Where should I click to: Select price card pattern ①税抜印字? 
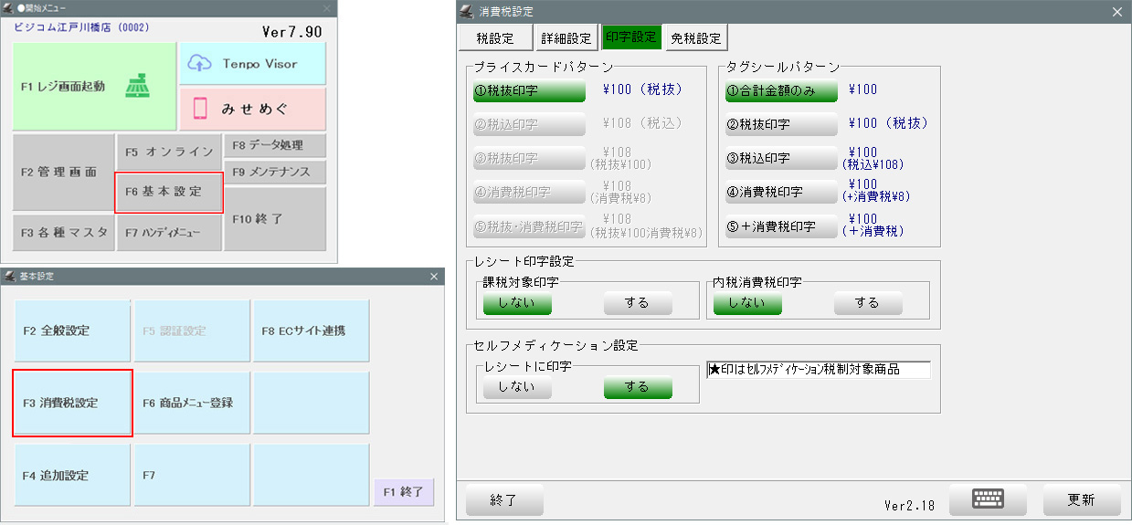(529, 90)
